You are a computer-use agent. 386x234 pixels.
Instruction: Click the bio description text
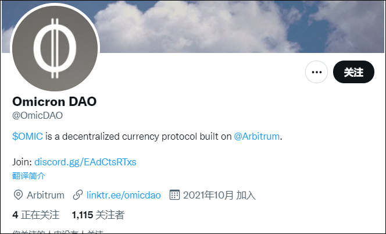pos(147,136)
